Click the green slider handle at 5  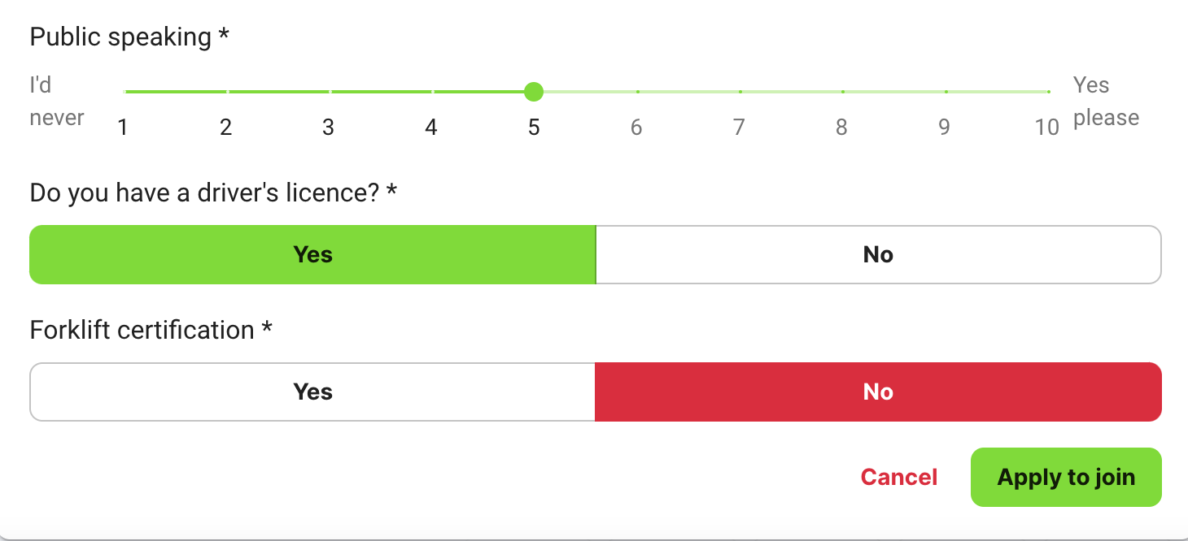coord(534,92)
